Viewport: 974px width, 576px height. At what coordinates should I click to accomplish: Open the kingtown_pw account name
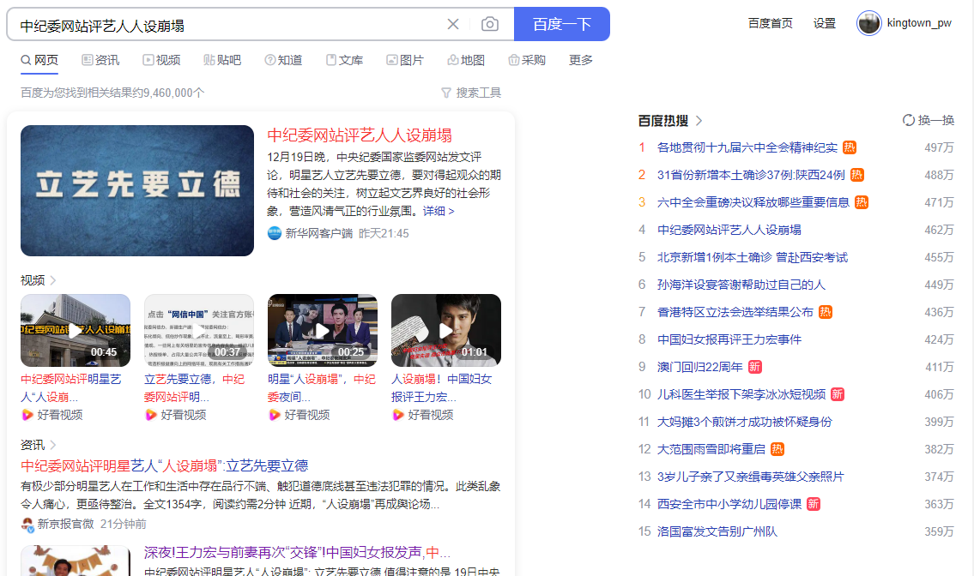pos(919,23)
